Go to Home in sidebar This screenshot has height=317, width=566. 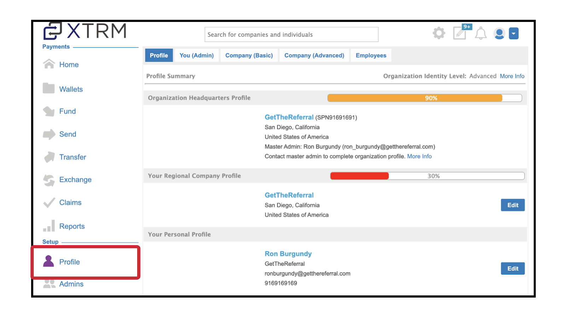(x=69, y=65)
